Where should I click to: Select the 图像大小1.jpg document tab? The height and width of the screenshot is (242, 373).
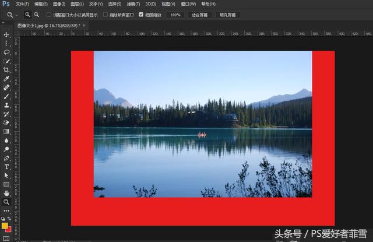(x=49, y=26)
